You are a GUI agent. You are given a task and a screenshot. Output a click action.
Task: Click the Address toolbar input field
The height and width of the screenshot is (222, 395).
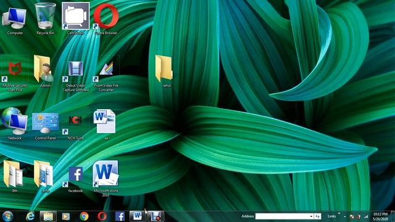(x=283, y=216)
